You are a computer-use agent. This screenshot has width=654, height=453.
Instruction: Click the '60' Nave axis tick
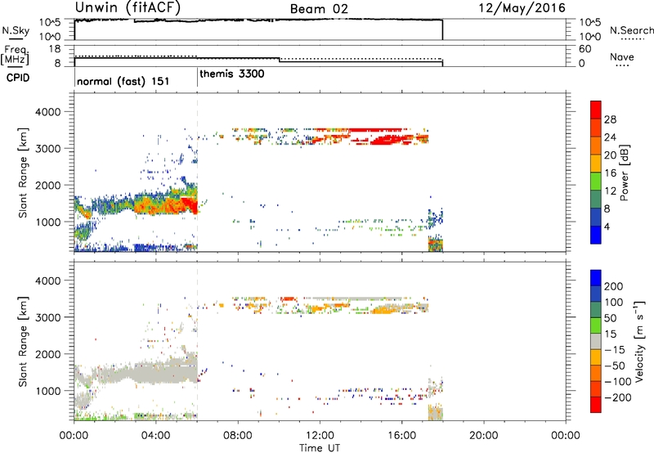pos(585,49)
